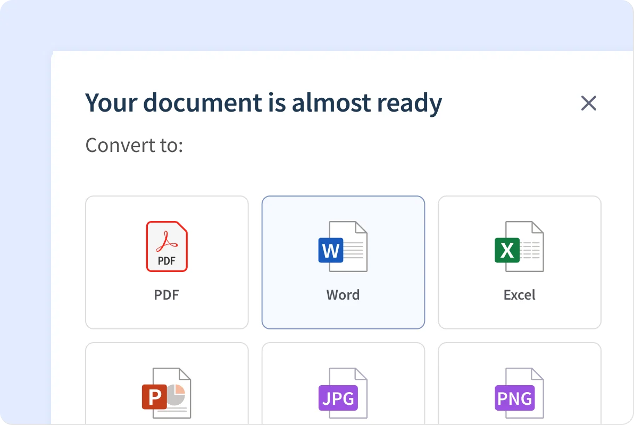Click the Convert to prompt text

click(134, 144)
